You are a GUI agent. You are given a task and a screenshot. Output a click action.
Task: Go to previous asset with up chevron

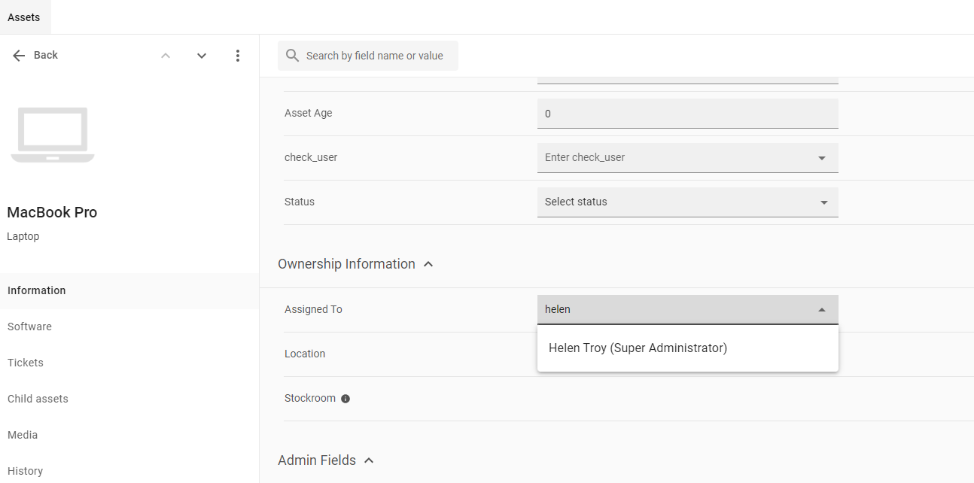pos(166,56)
